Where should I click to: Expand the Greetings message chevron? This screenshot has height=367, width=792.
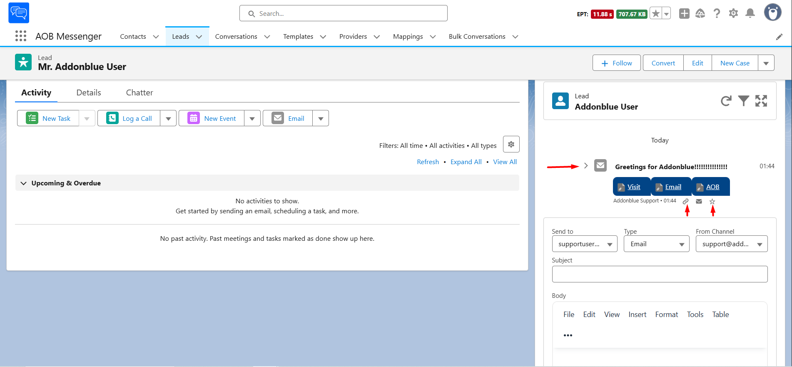pyautogui.click(x=586, y=165)
